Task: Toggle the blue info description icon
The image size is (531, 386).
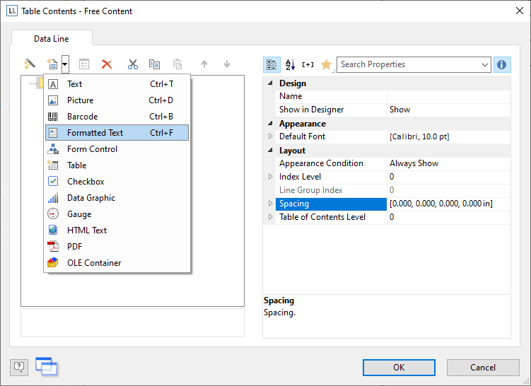Action: tap(502, 64)
